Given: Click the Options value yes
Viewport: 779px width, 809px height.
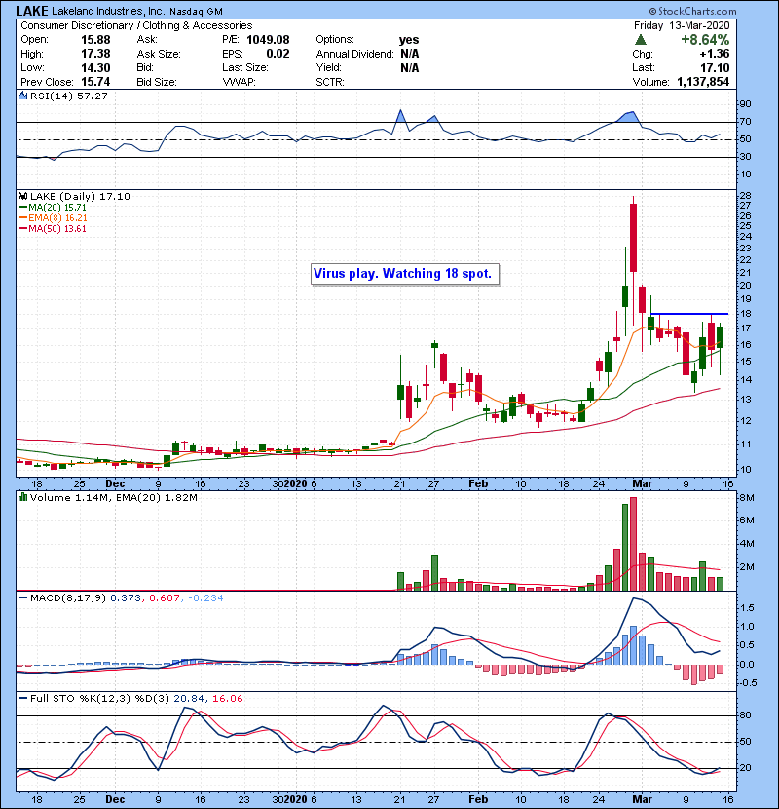Looking at the screenshot, I should (x=409, y=40).
